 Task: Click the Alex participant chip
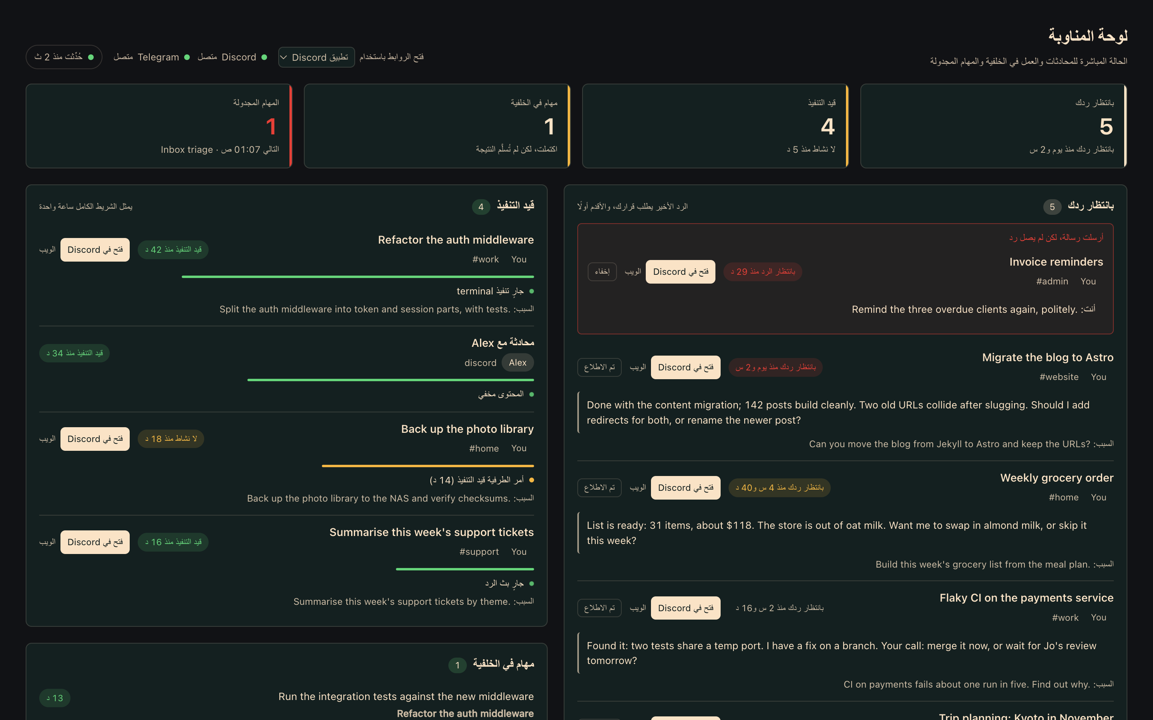pos(517,362)
